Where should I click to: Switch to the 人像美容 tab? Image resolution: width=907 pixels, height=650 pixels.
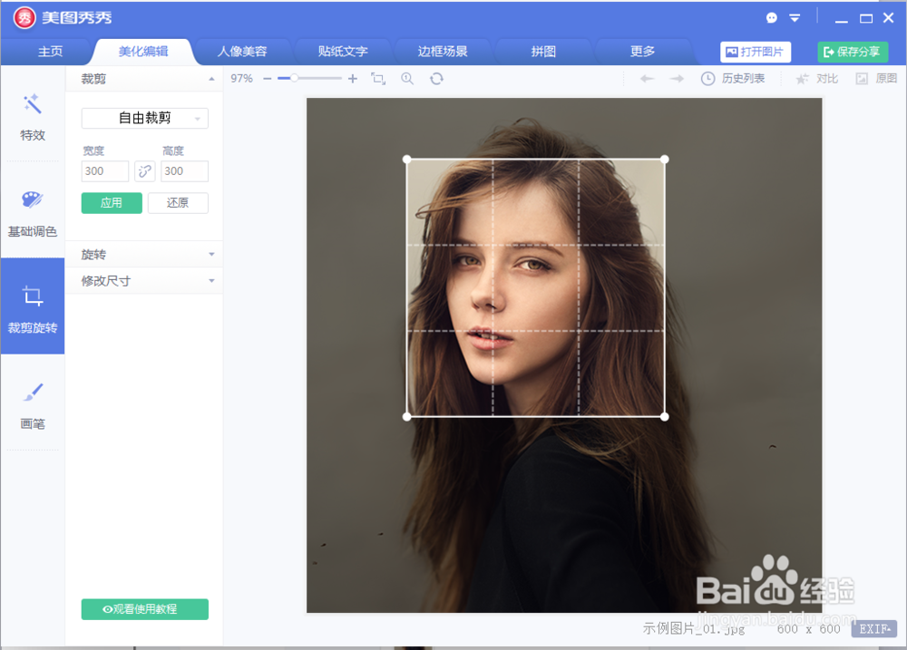[x=242, y=52]
